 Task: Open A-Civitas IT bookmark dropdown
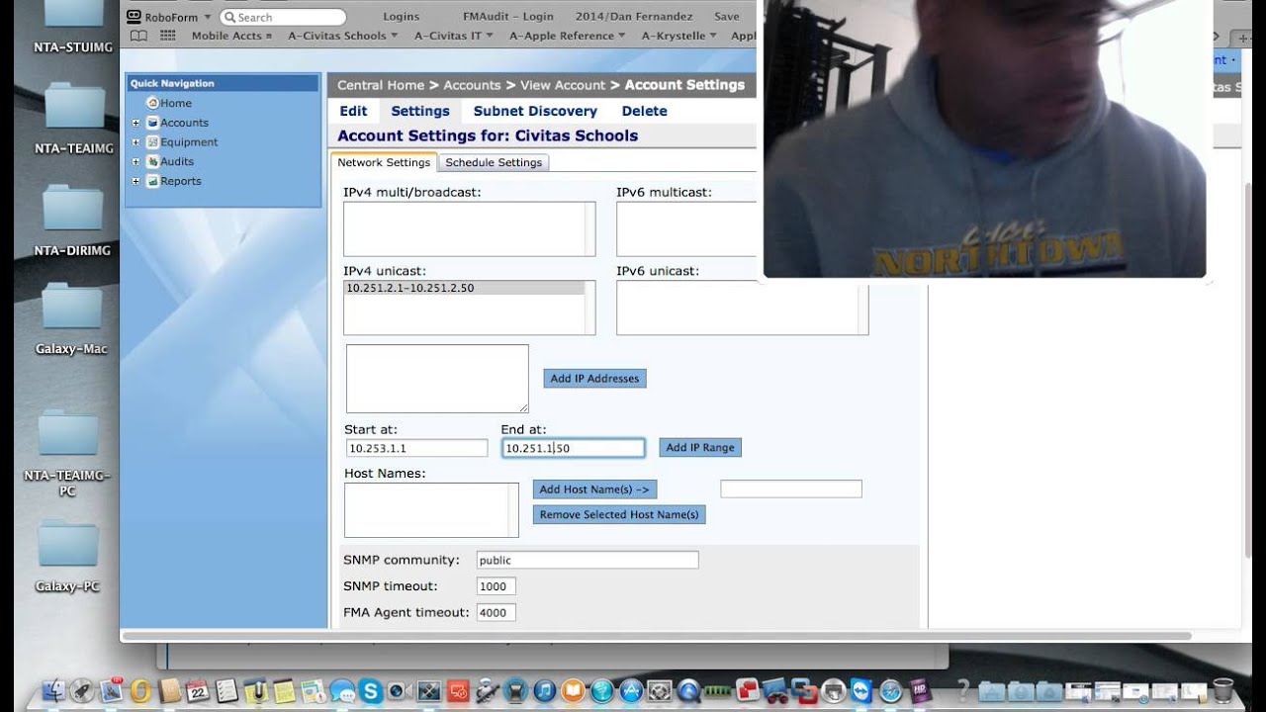coord(454,36)
